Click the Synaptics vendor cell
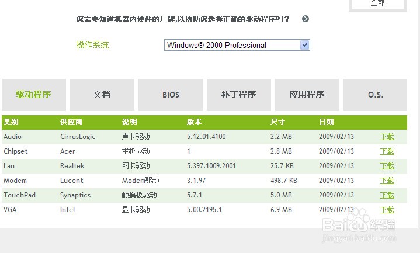Screen dimensions: 420x253 click(x=75, y=195)
